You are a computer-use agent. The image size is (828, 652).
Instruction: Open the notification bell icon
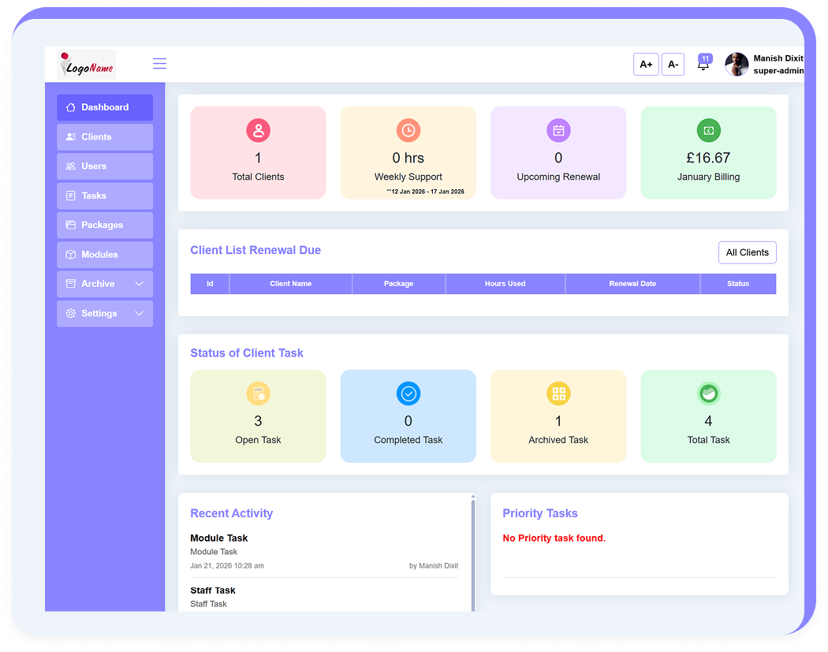(703, 65)
